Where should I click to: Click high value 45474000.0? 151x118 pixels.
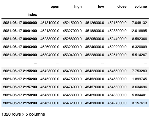72,87
